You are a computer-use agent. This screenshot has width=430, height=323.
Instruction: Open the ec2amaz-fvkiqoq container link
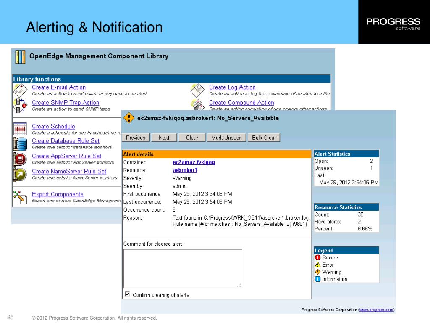coord(194,162)
